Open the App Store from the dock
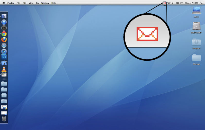Viewport: 205px width, 130px height. click(4, 22)
